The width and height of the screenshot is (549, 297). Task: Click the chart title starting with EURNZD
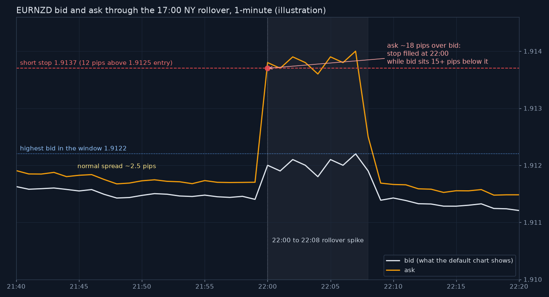tap(171, 10)
